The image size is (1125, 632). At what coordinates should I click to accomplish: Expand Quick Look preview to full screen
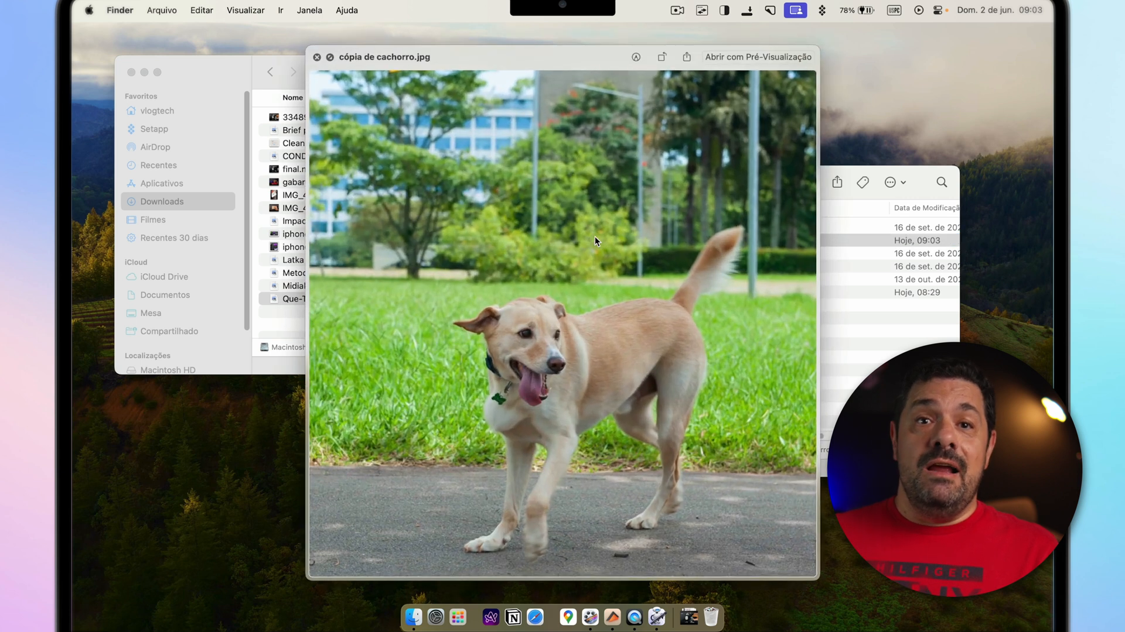tap(330, 57)
